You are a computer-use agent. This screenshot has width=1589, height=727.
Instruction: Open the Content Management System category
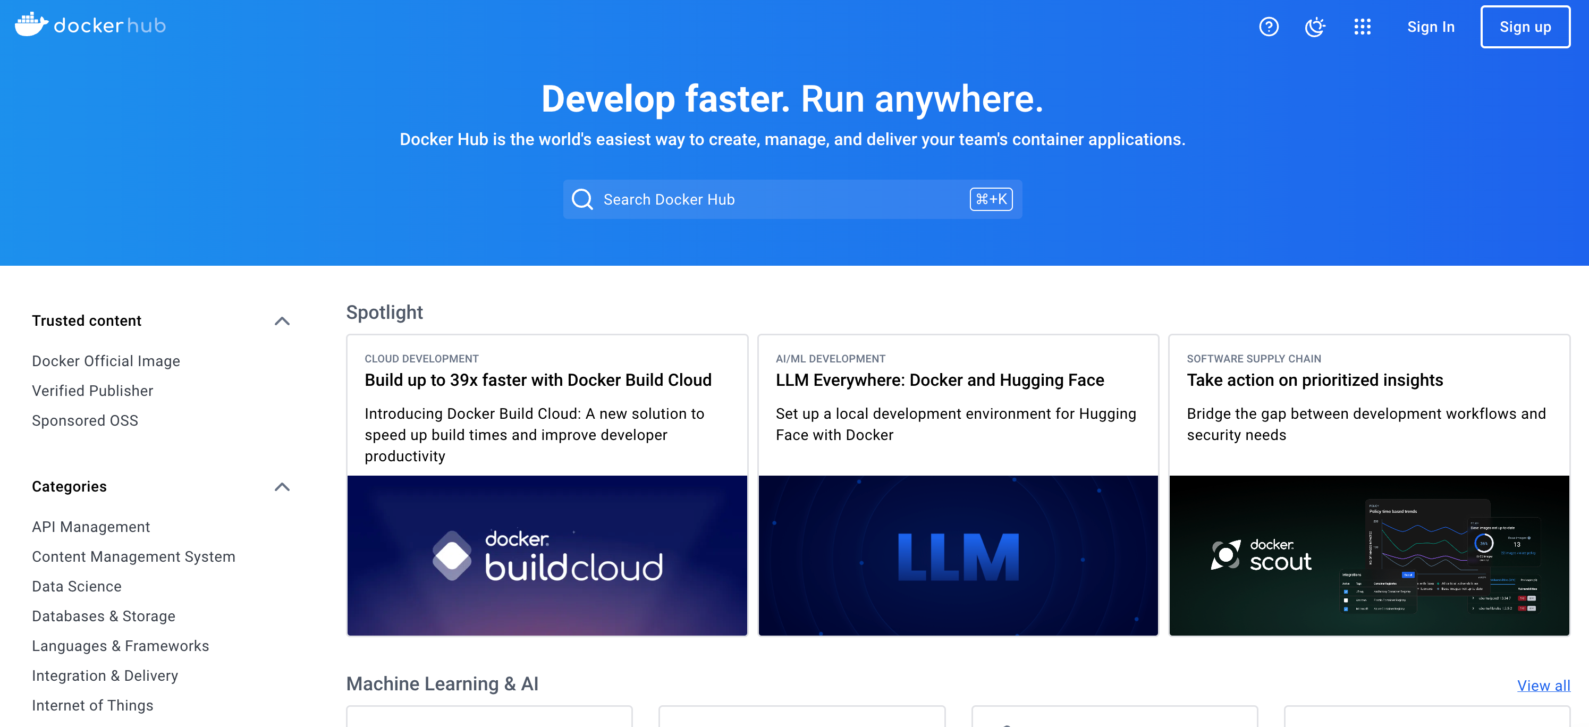pyautogui.click(x=134, y=556)
